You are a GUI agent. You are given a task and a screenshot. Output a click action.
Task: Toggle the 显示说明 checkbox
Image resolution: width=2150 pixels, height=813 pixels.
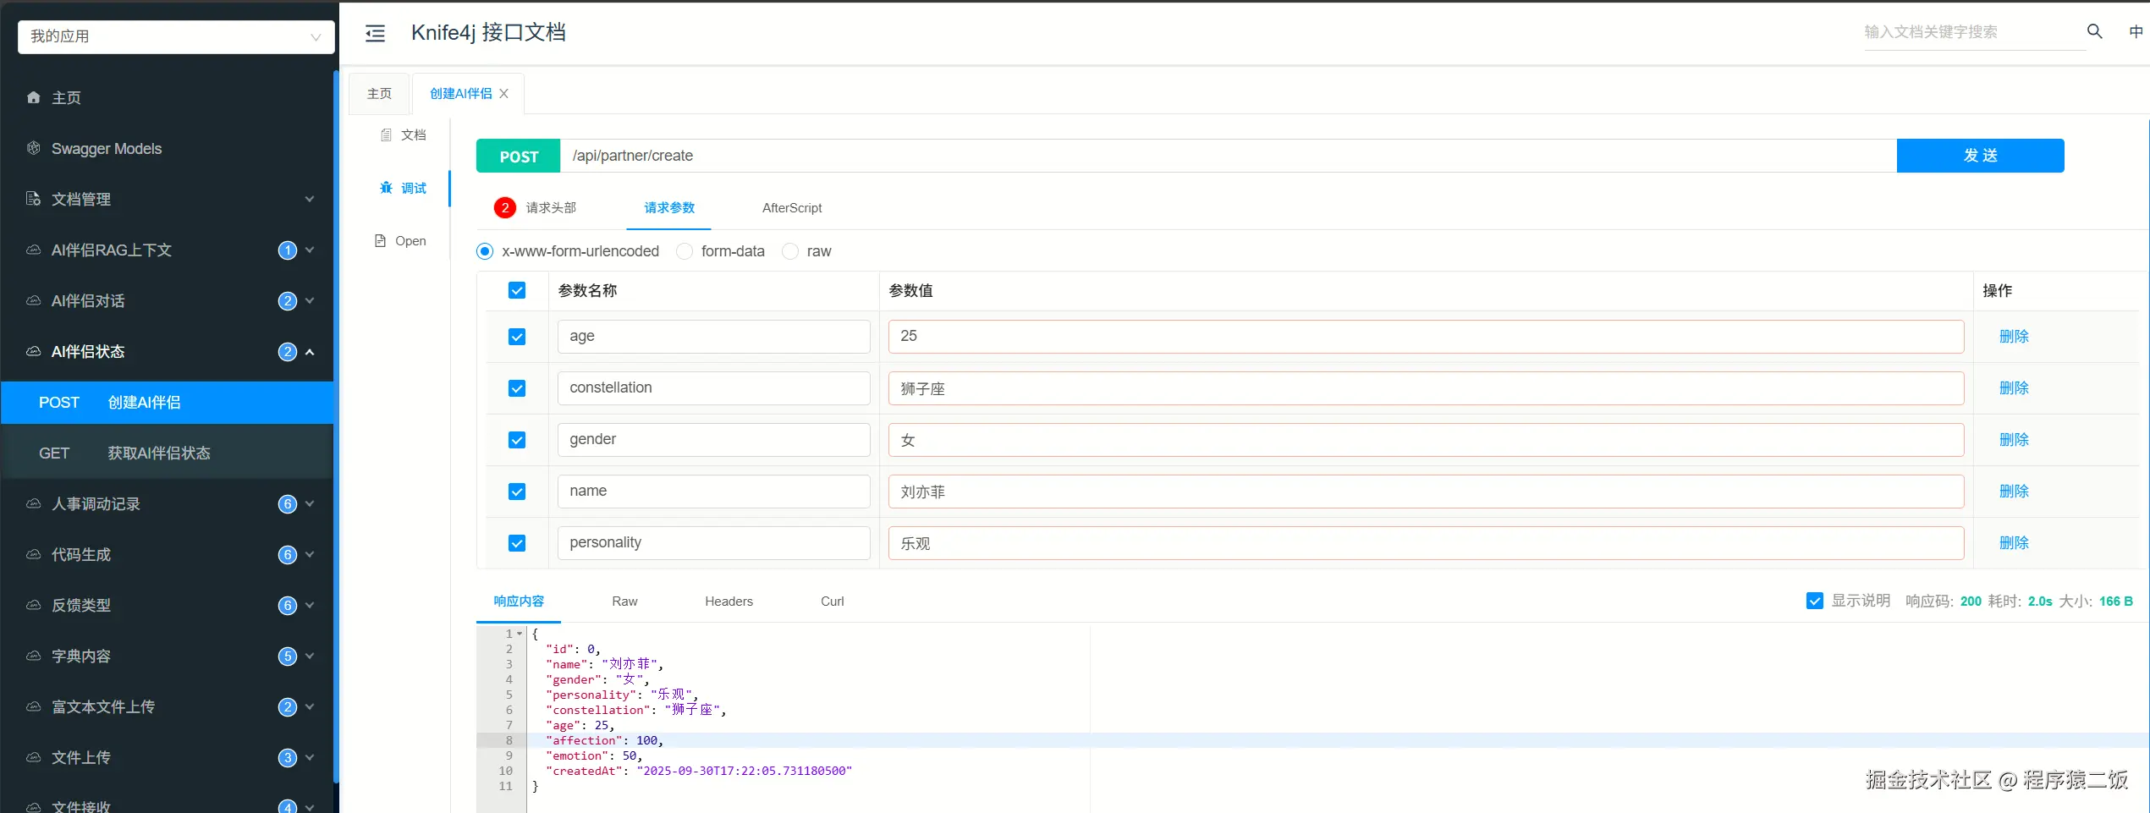click(1815, 601)
